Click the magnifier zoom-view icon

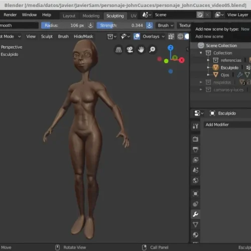tap(152, 50)
